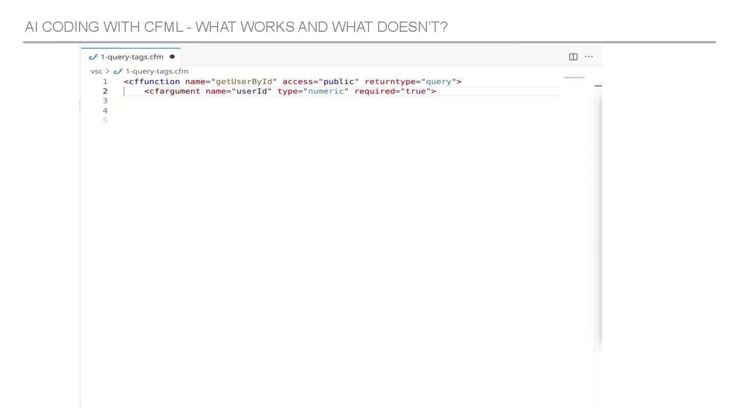Viewport: 739px width, 415px height.
Task: Select the 1-query-tags.cfm editor tab
Action: point(131,57)
